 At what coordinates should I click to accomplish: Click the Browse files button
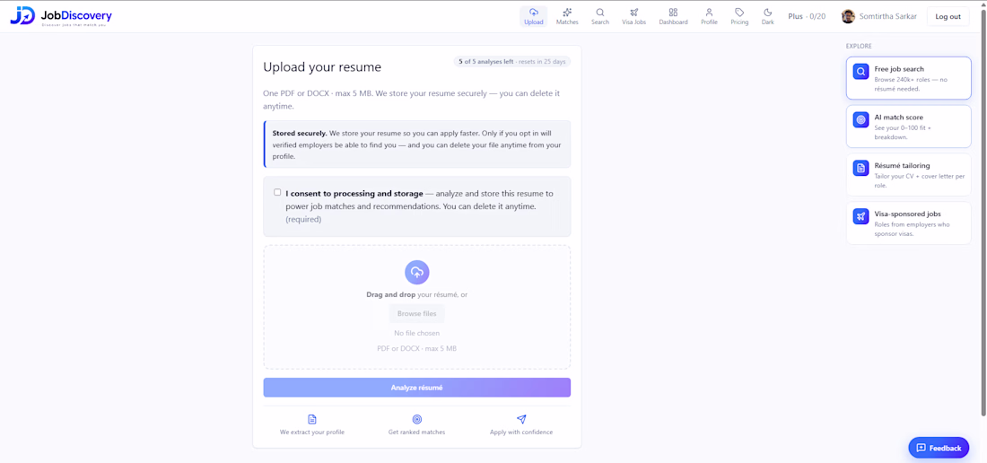416,313
